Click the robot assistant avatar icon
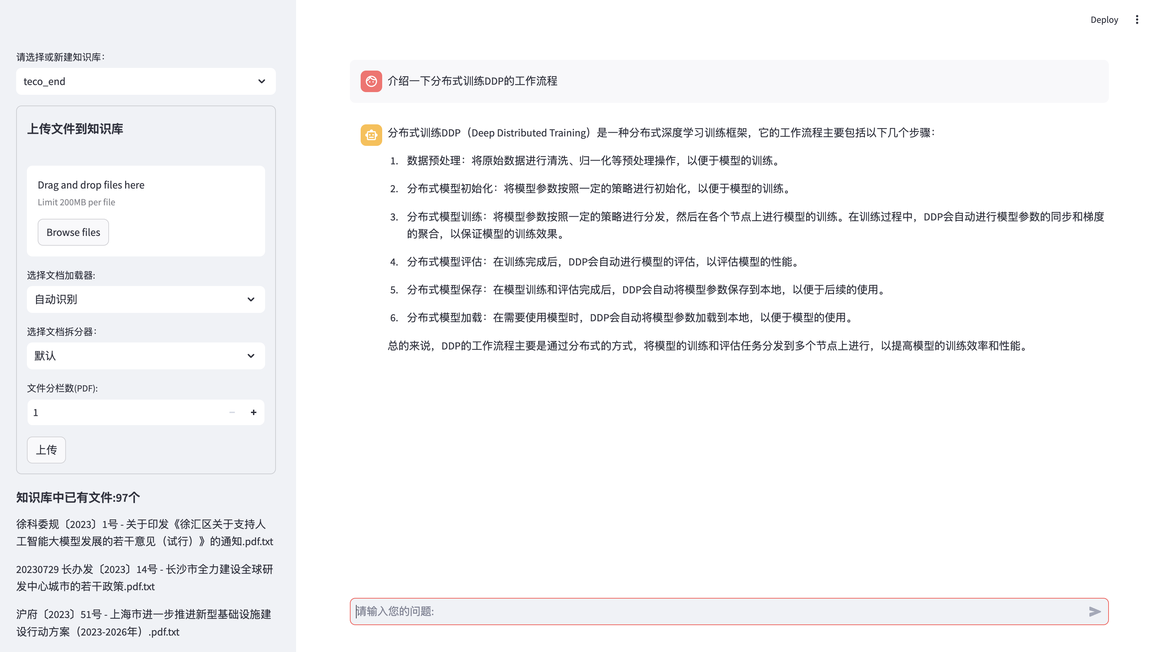Screen dimensions: 1158x652 pos(371,135)
